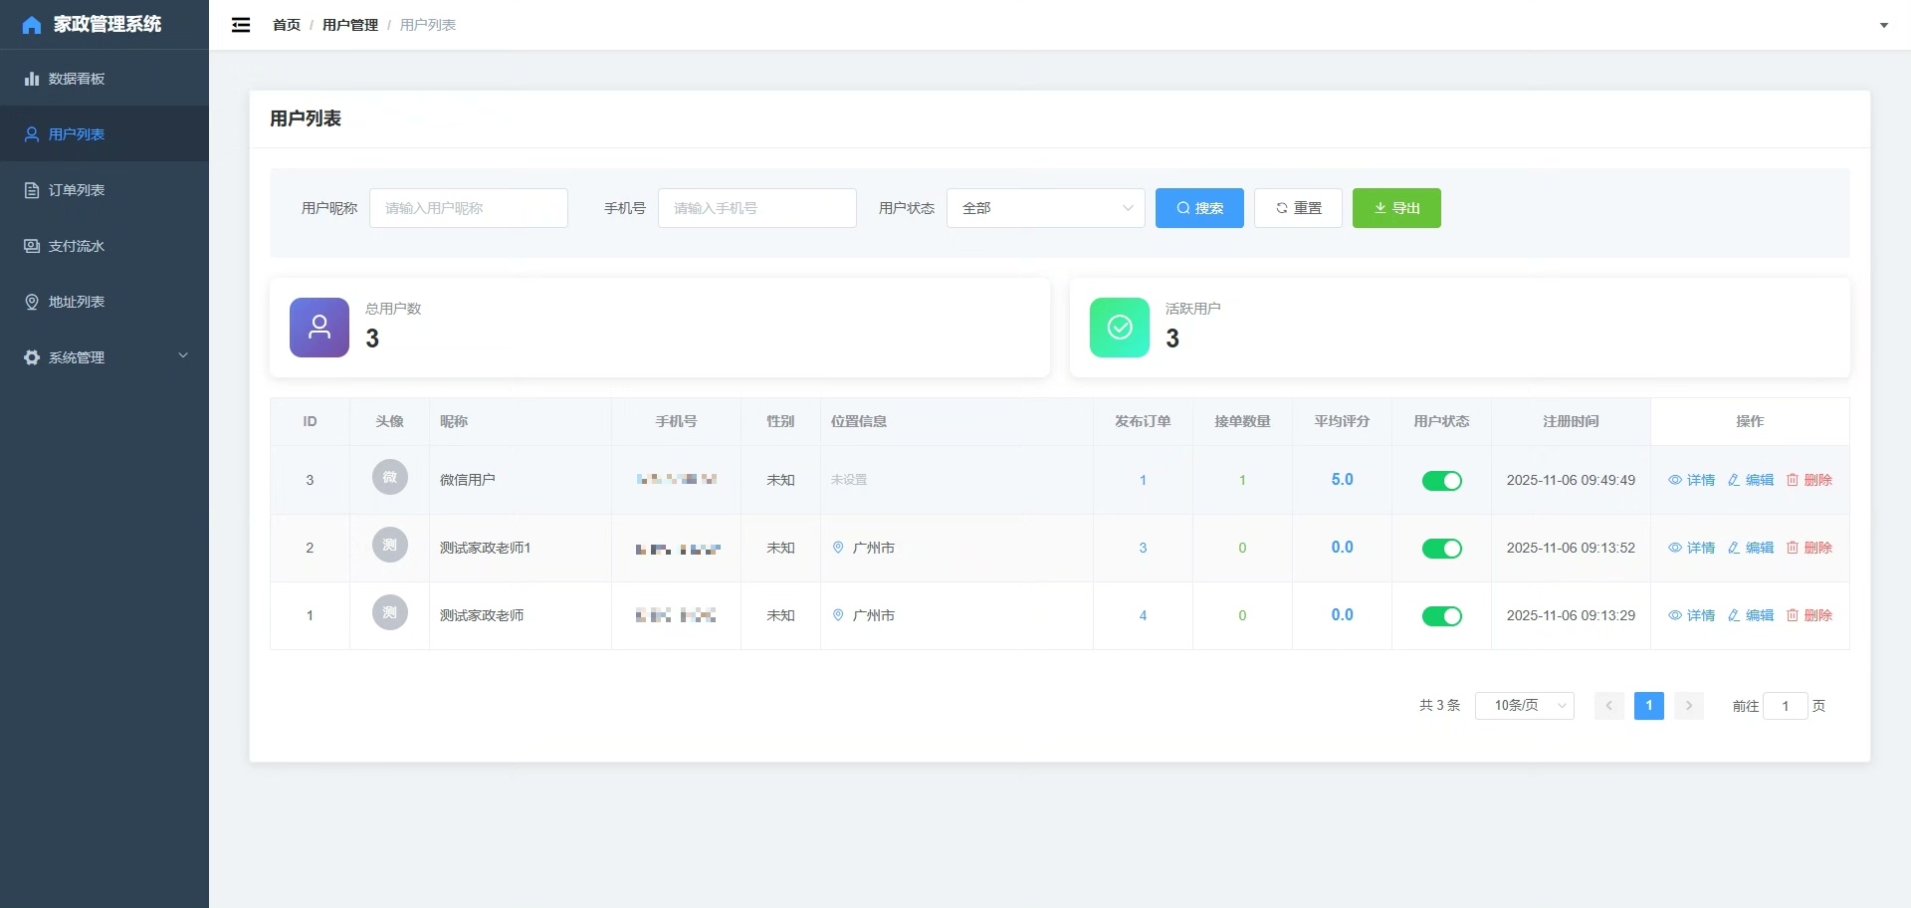Open 订单列表 in the sidebar
The height and width of the screenshot is (908, 1911).
(x=77, y=190)
